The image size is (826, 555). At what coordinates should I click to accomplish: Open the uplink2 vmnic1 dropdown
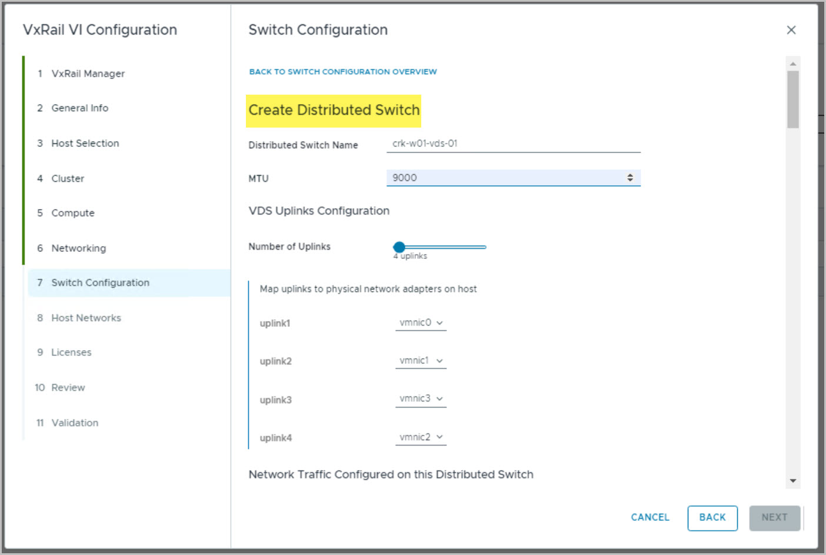click(421, 361)
